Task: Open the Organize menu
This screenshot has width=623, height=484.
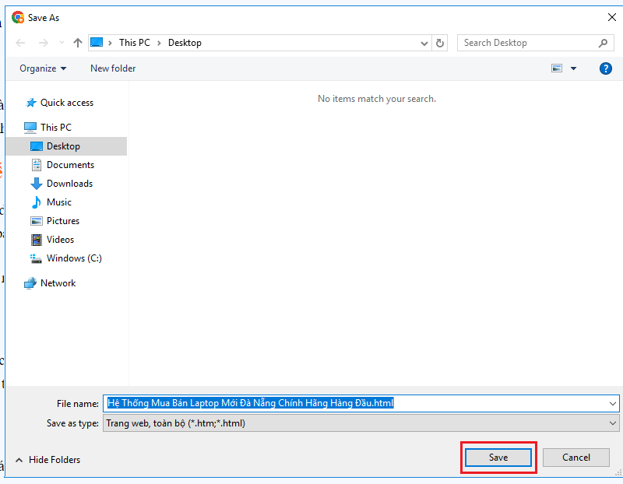Action: [x=43, y=68]
